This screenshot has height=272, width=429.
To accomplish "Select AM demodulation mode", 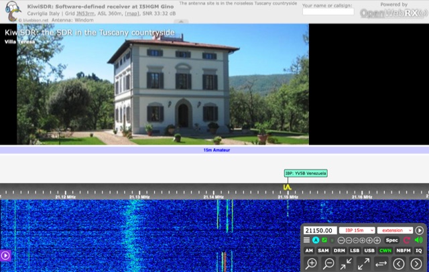I will click(x=309, y=251).
